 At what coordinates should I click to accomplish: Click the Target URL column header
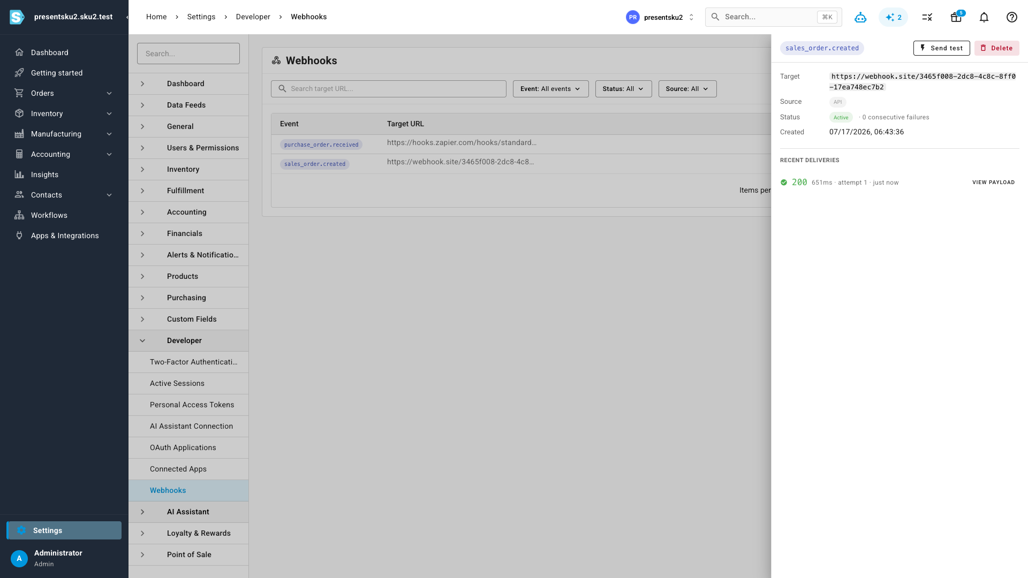[x=405, y=124]
